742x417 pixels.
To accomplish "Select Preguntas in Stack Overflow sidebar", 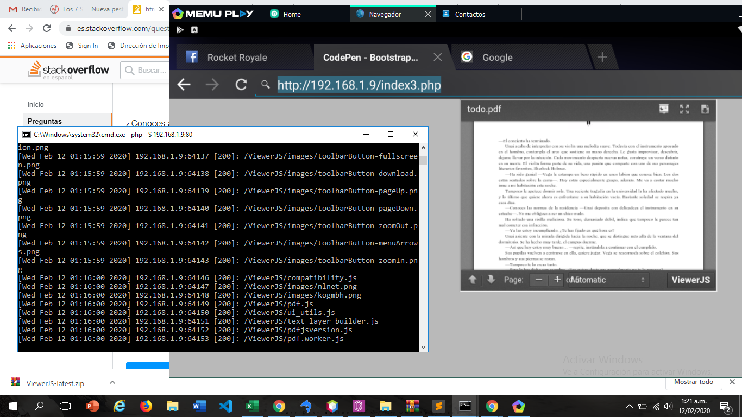I will pos(45,121).
